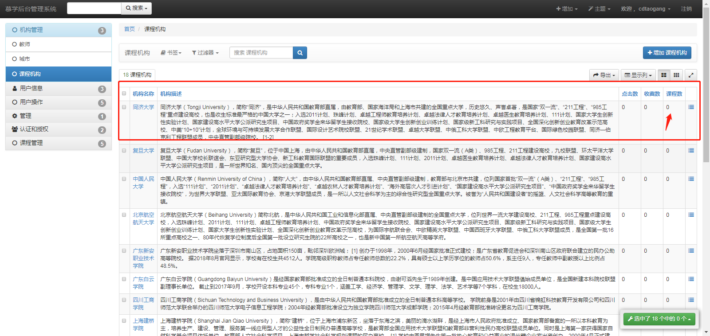Sort by the 机构描述 column header
Screen dimensions: 710x336
[x=171, y=94]
